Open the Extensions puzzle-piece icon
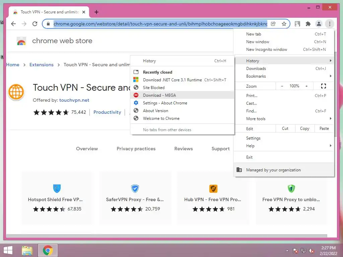 [308, 24]
